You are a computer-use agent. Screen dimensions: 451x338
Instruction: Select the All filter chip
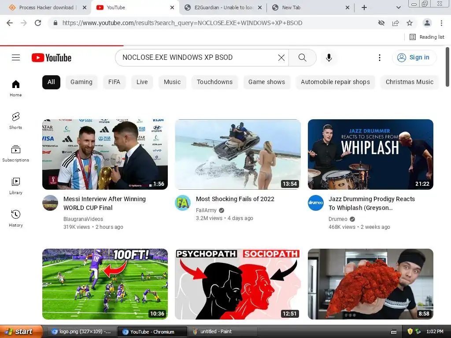point(51,82)
